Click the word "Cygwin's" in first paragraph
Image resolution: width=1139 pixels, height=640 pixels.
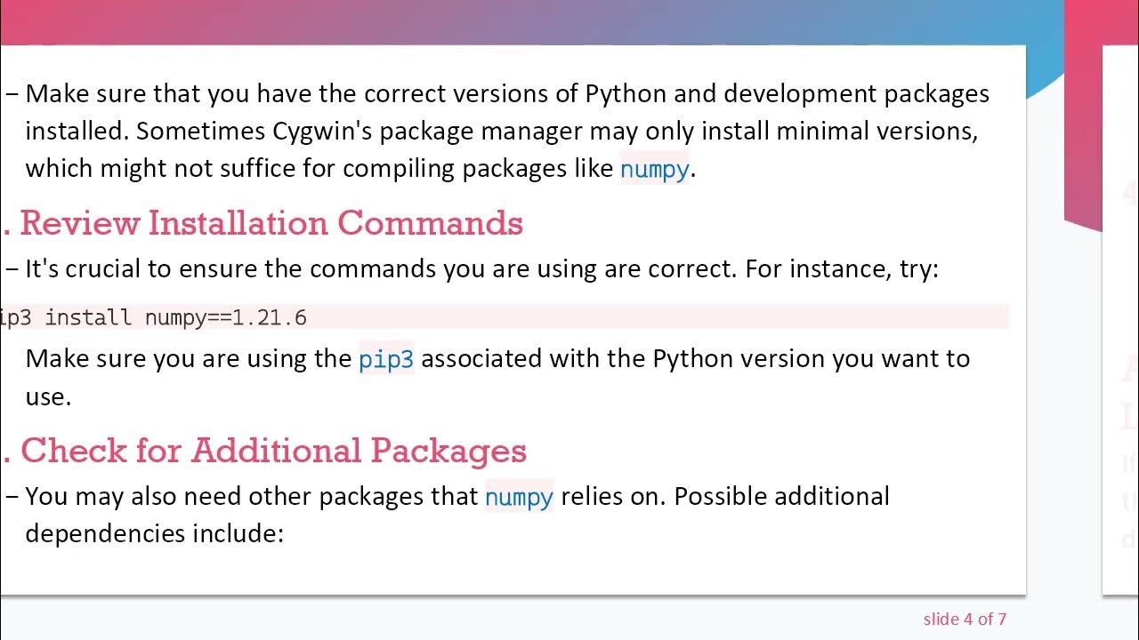pos(314,132)
